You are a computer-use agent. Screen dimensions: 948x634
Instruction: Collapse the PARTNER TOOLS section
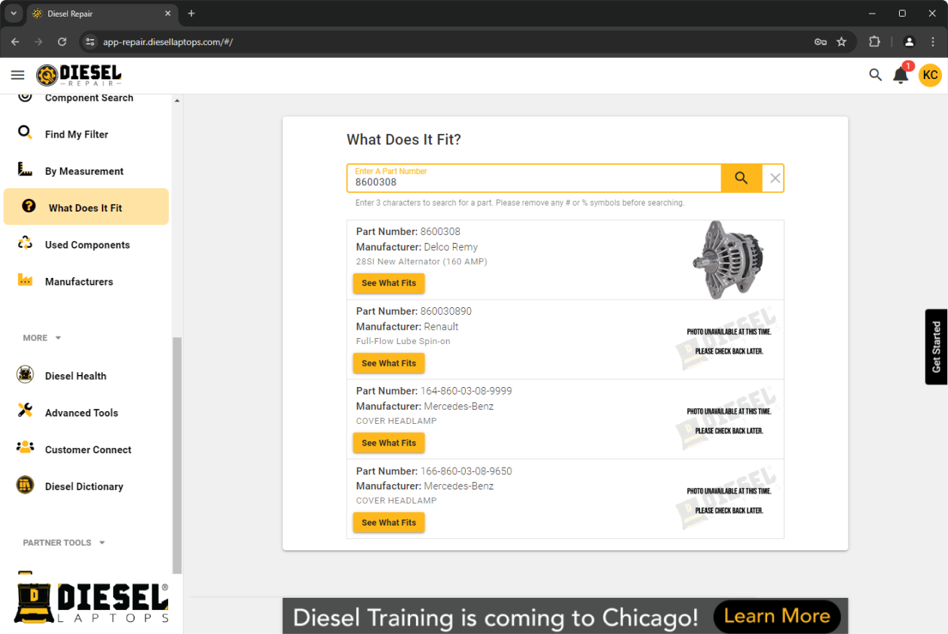click(64, 543)
